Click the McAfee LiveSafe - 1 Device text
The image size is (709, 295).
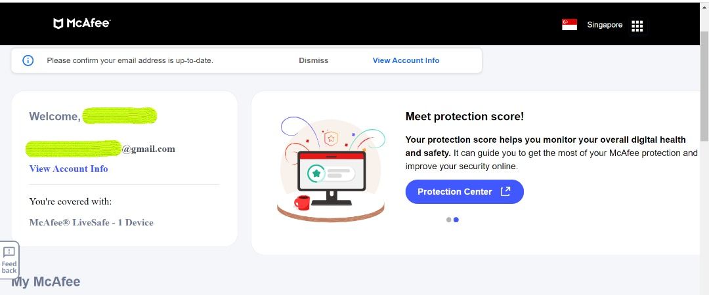point(91,222)
